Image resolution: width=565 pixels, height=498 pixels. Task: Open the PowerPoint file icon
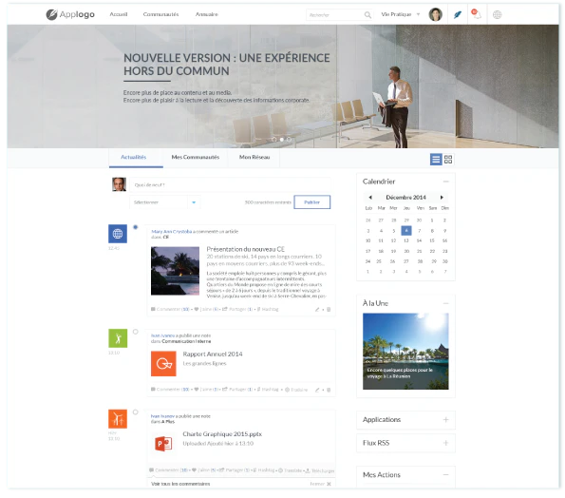tap(163, 444)
